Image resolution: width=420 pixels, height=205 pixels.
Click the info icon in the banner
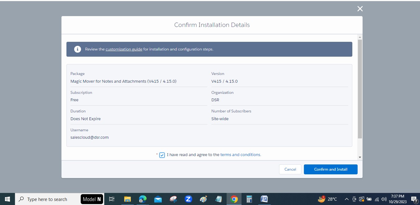78,49
